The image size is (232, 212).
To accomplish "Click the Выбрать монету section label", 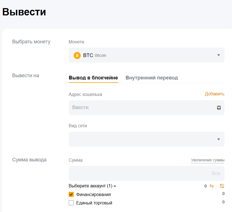I will (31, 42).
